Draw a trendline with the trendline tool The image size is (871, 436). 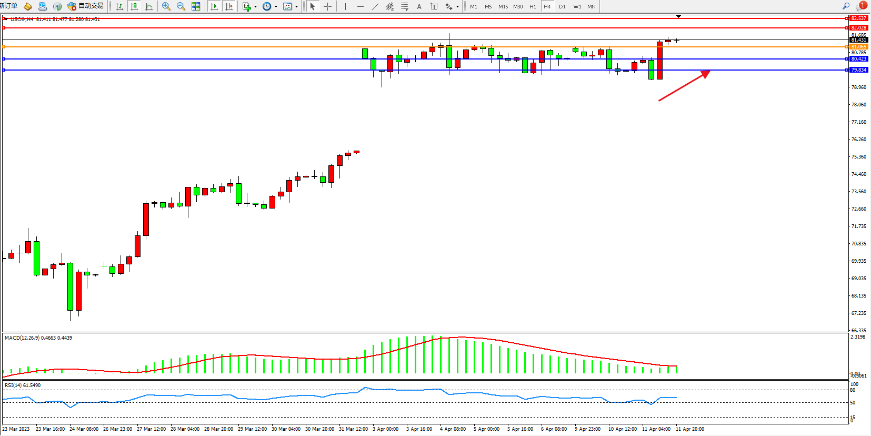pos(375,6)
